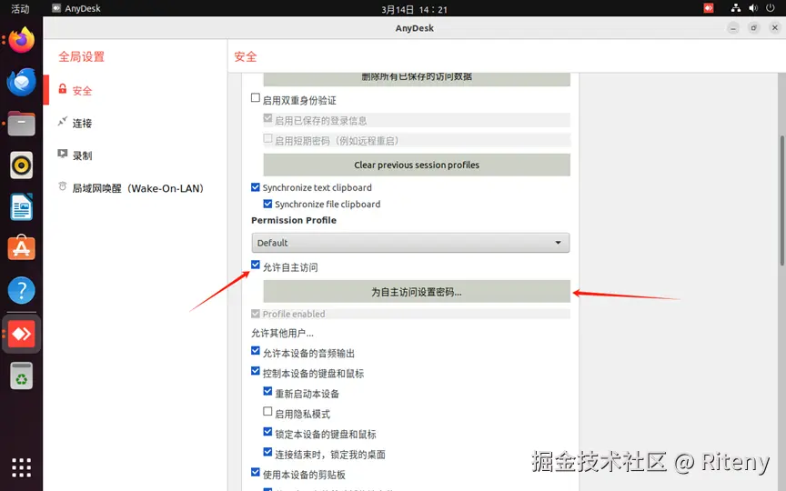
Task: Toggle 允许自主访问 checkbox
Action: 256,265
